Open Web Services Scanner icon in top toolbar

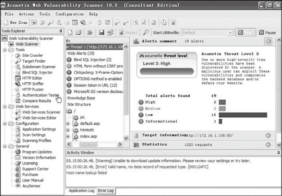click(117, 22)
